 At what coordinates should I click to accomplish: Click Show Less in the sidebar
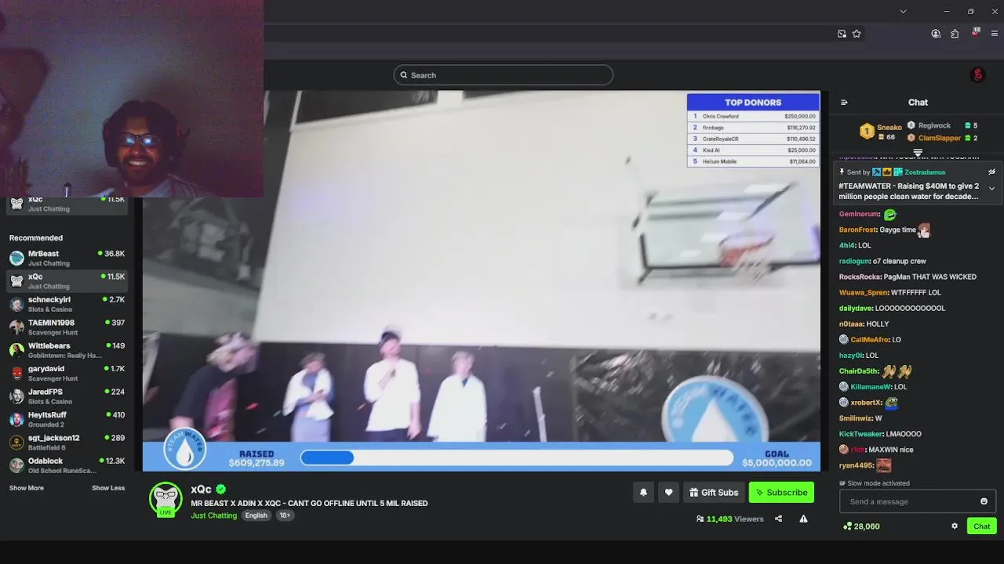coord(108,488)
